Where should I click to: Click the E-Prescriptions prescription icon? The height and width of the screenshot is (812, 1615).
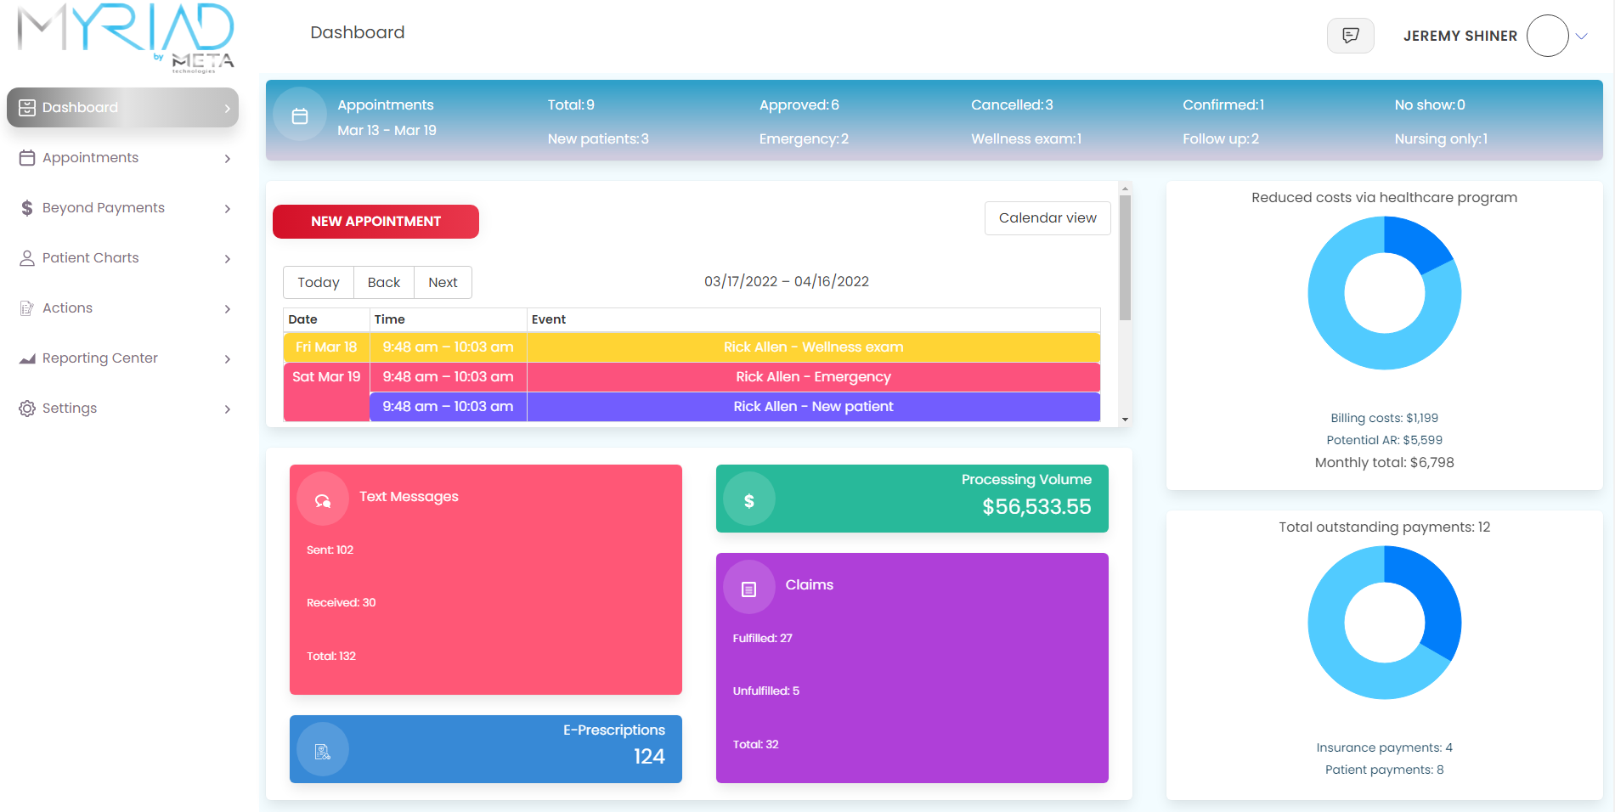point(322,750)
